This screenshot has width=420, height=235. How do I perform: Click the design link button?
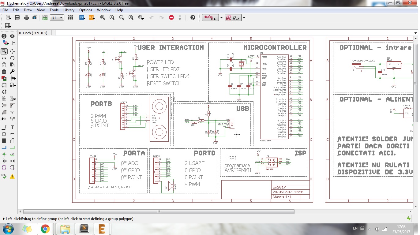(211, 17)
